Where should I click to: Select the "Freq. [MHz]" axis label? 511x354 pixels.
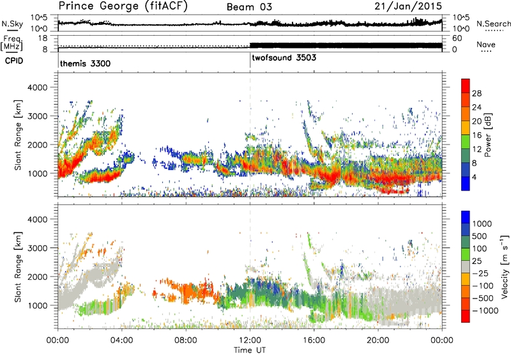(x=11, y=43)
